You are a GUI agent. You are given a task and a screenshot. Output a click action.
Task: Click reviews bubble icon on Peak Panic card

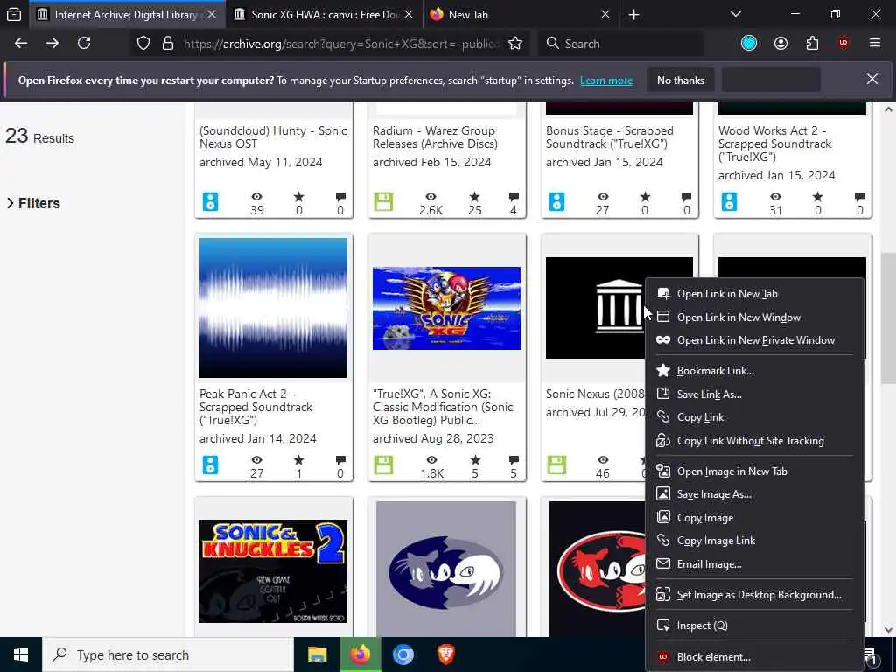pos(340,460)
